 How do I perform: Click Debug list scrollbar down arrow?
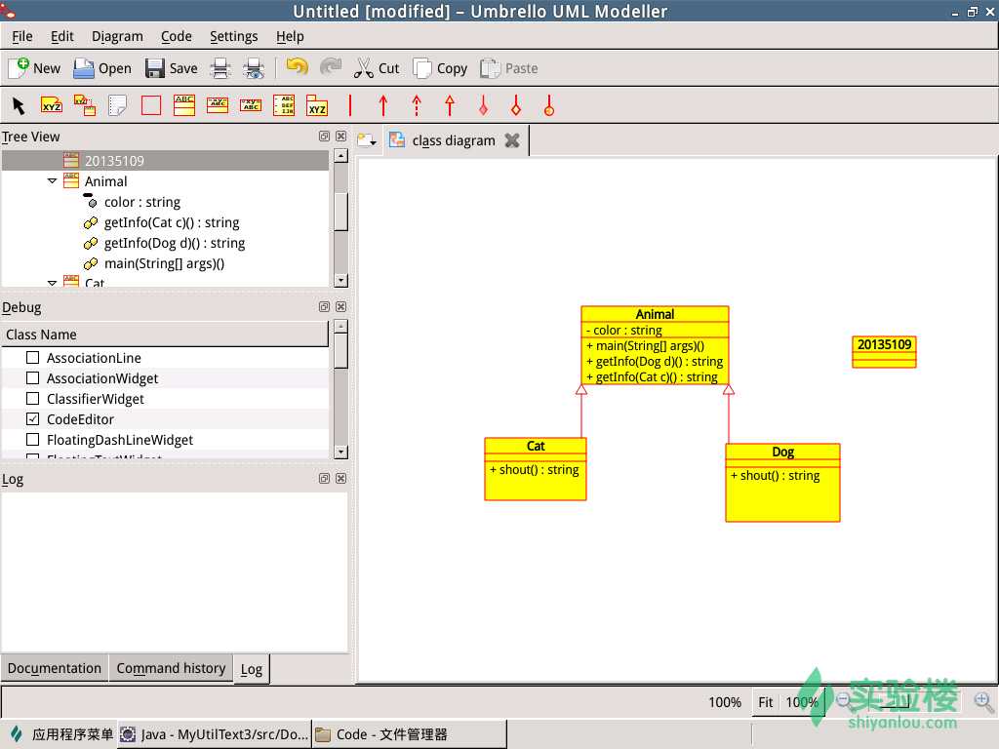(x=340, y=452)
